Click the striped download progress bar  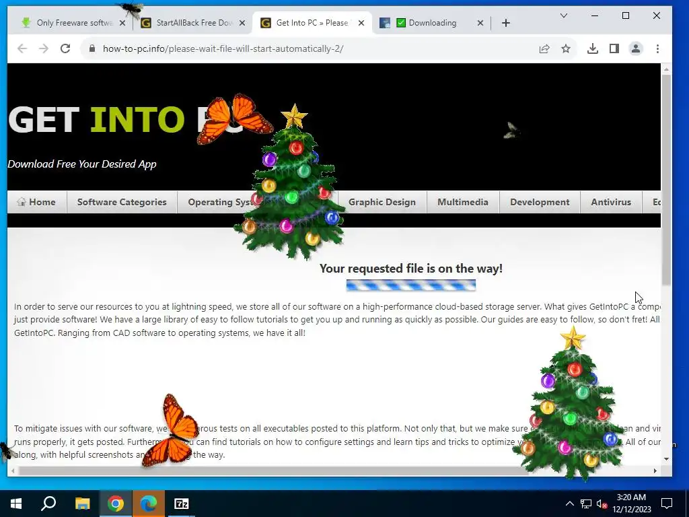pyautogui.click(x=411, y=285)
